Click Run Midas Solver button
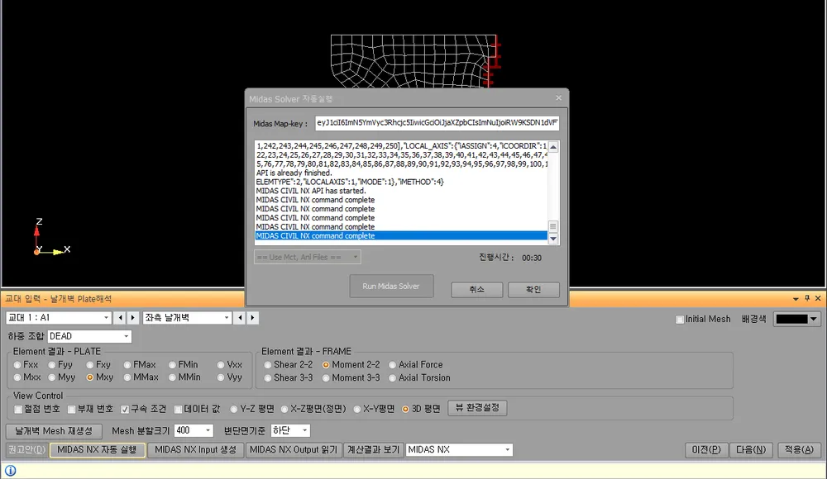Viewport: 827px width, 479px height. click(391, 286)
